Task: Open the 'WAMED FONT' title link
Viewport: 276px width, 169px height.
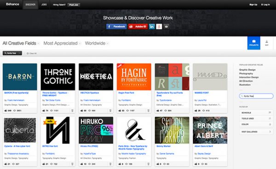Action: tap(201, 93)
